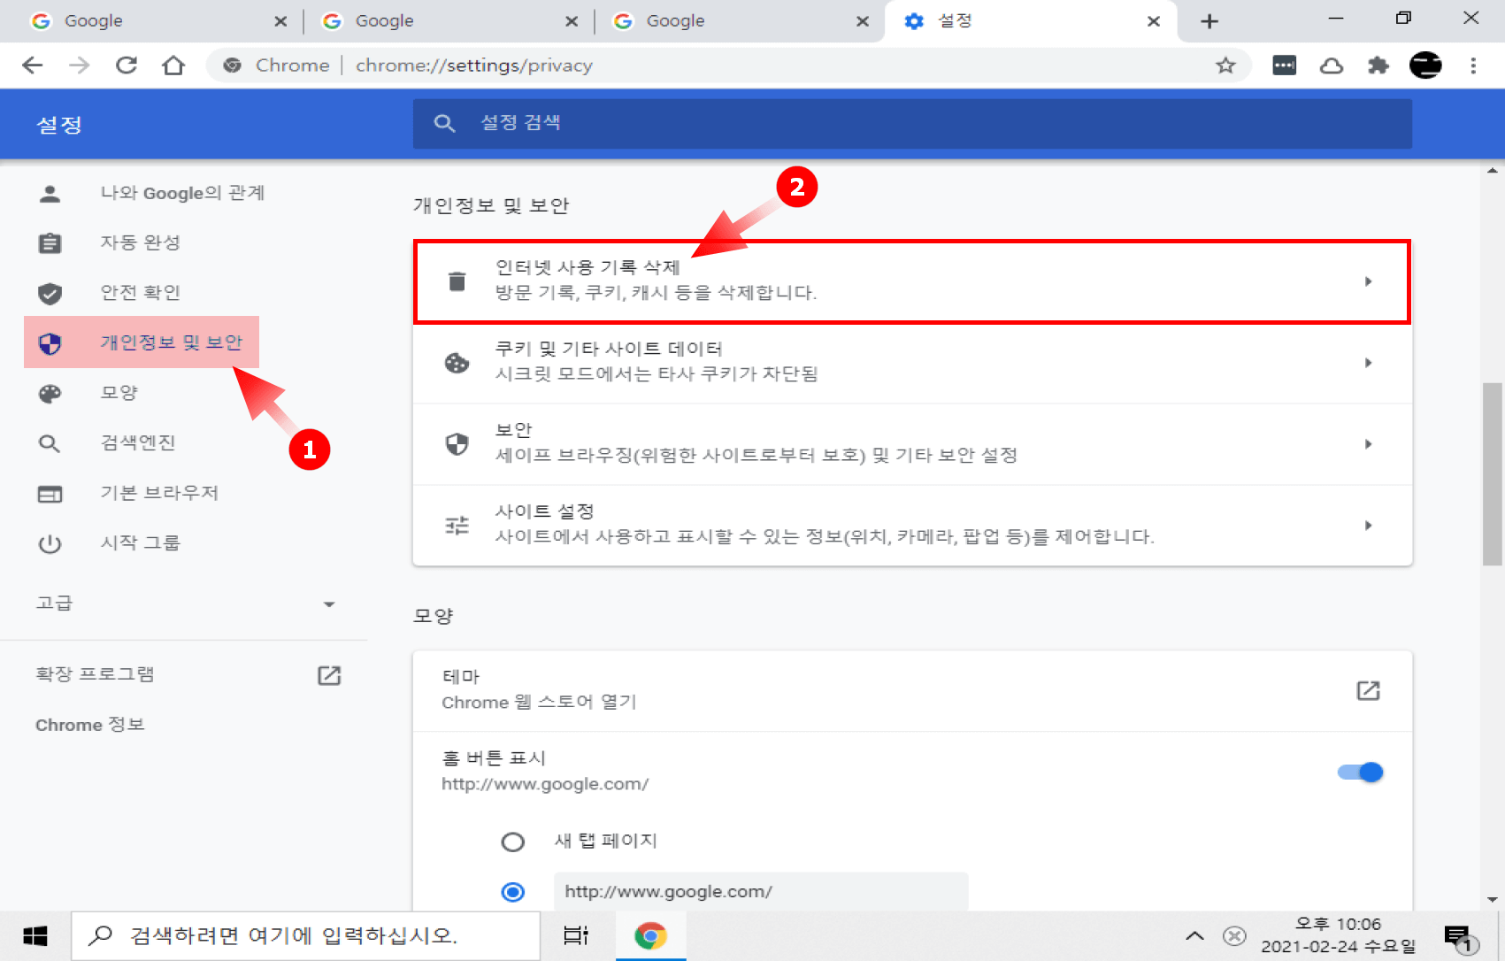Click the taskbar date and time
Image resolution: width=1505 pixels, height=961 pixels.
[1338, 935]
